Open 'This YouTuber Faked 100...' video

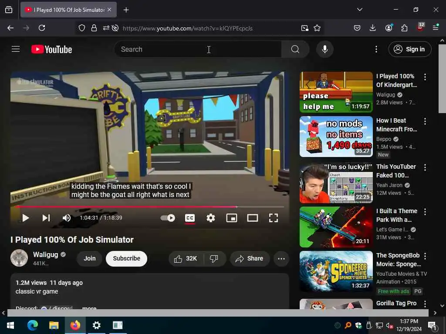pyautogui.click(x=336, y=183)
